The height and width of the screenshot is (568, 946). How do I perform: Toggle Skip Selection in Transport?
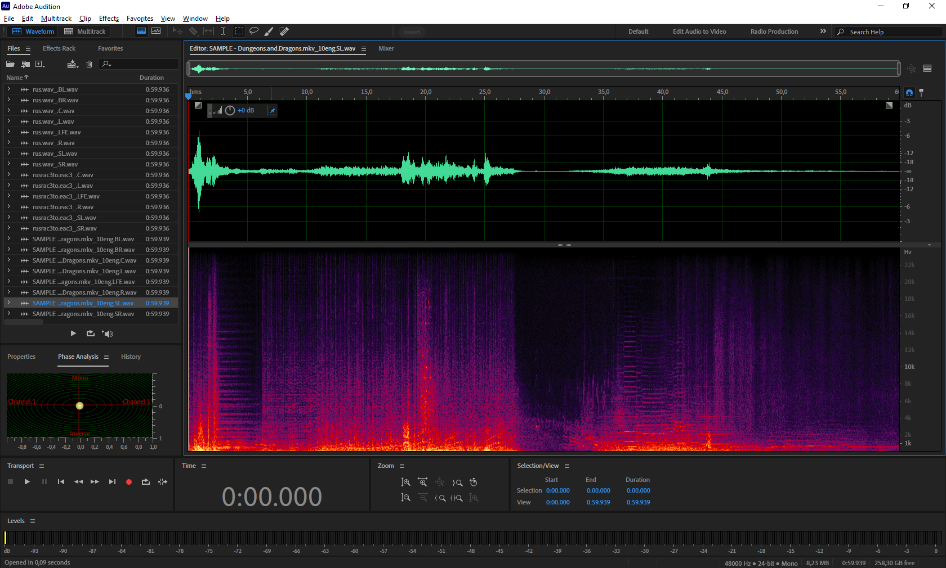[163, 482]
